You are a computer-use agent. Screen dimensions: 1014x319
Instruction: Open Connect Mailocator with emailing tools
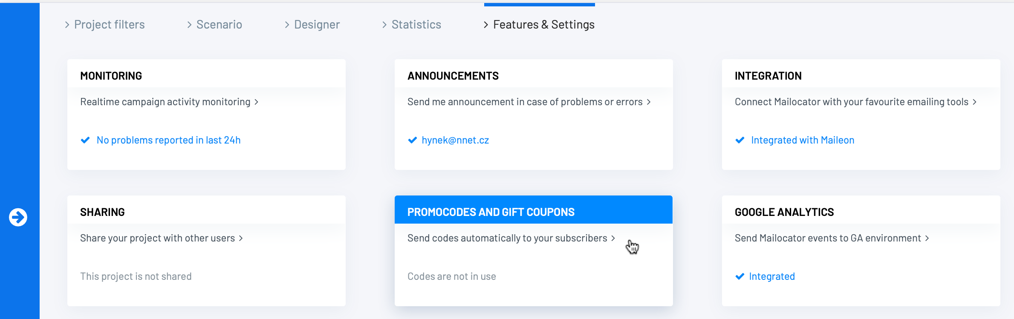[x=855, y=102]
